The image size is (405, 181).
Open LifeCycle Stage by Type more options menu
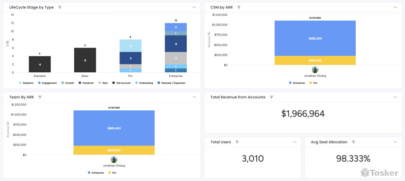point(194,7)
